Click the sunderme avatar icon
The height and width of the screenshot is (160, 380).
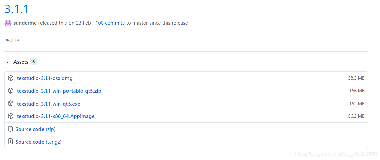[8, 23]
